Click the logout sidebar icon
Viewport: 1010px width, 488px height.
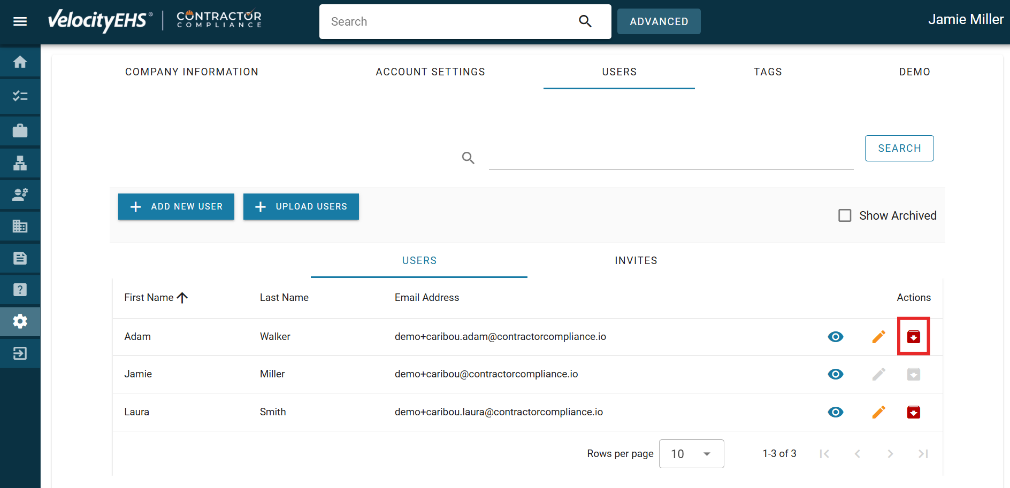point(20,353)
